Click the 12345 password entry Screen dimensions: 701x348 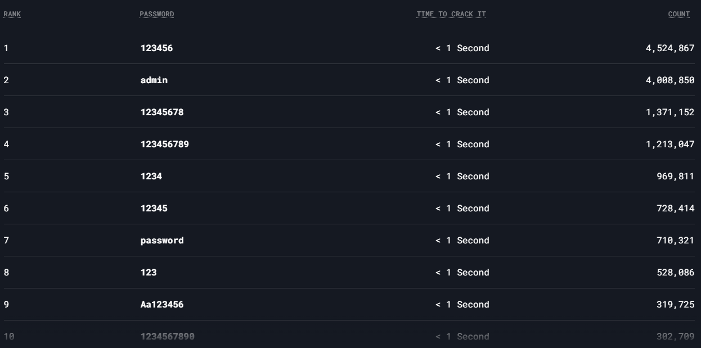(x=154, y=209)
